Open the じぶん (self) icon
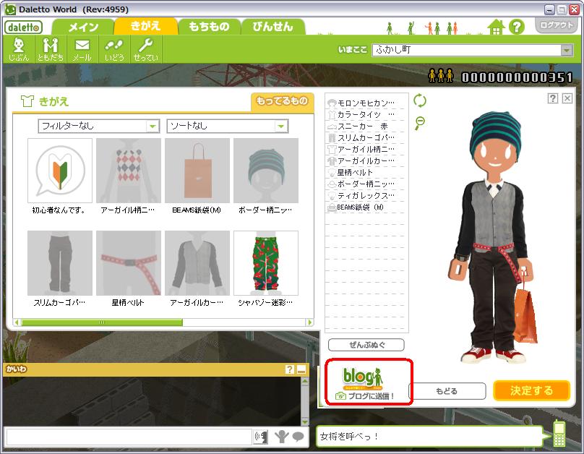 [19, 49]
